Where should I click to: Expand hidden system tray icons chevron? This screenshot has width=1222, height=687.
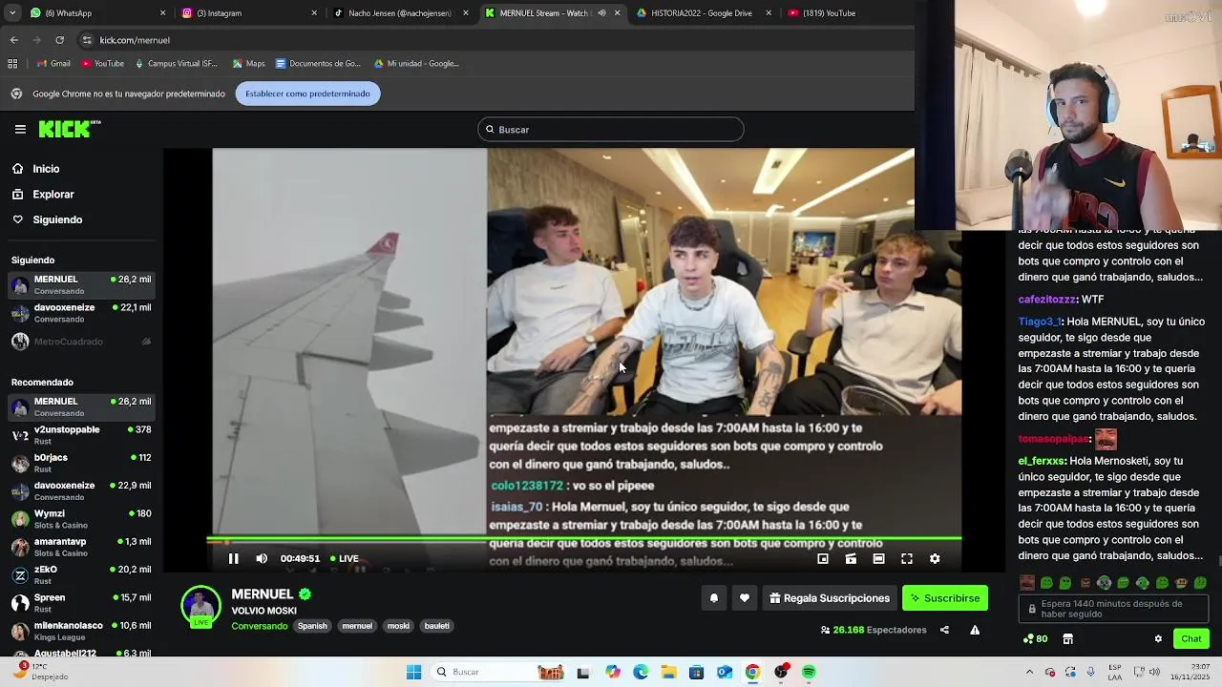tap(1029, 672)
